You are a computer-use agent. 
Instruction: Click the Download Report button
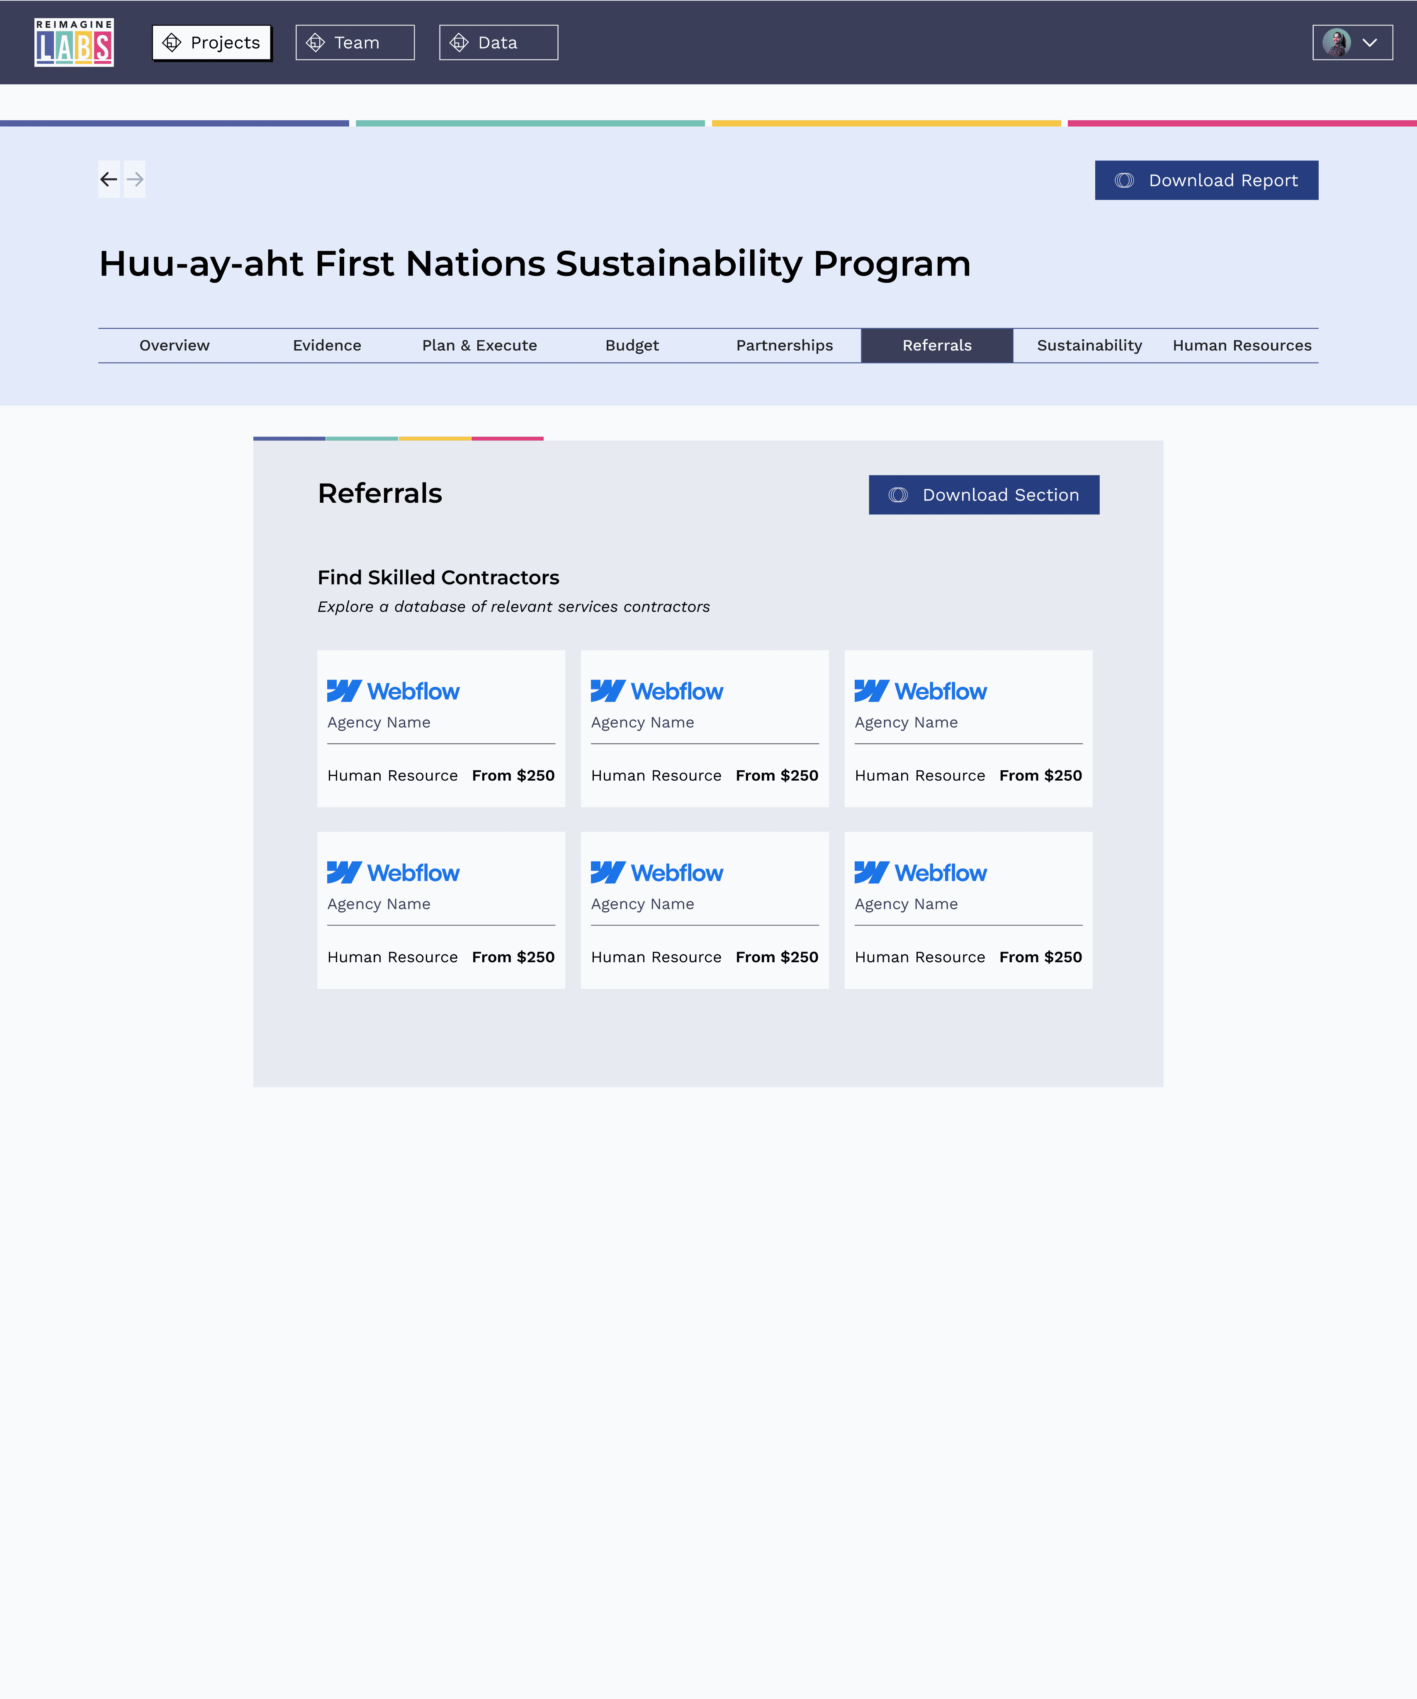1206,180
